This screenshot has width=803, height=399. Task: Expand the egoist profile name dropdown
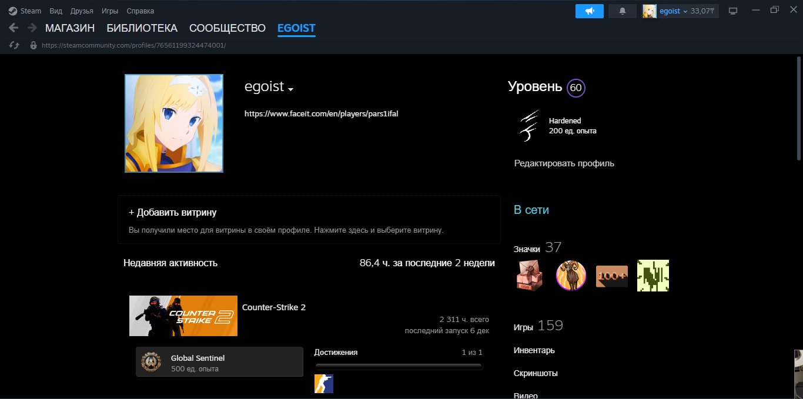(290, 89)
